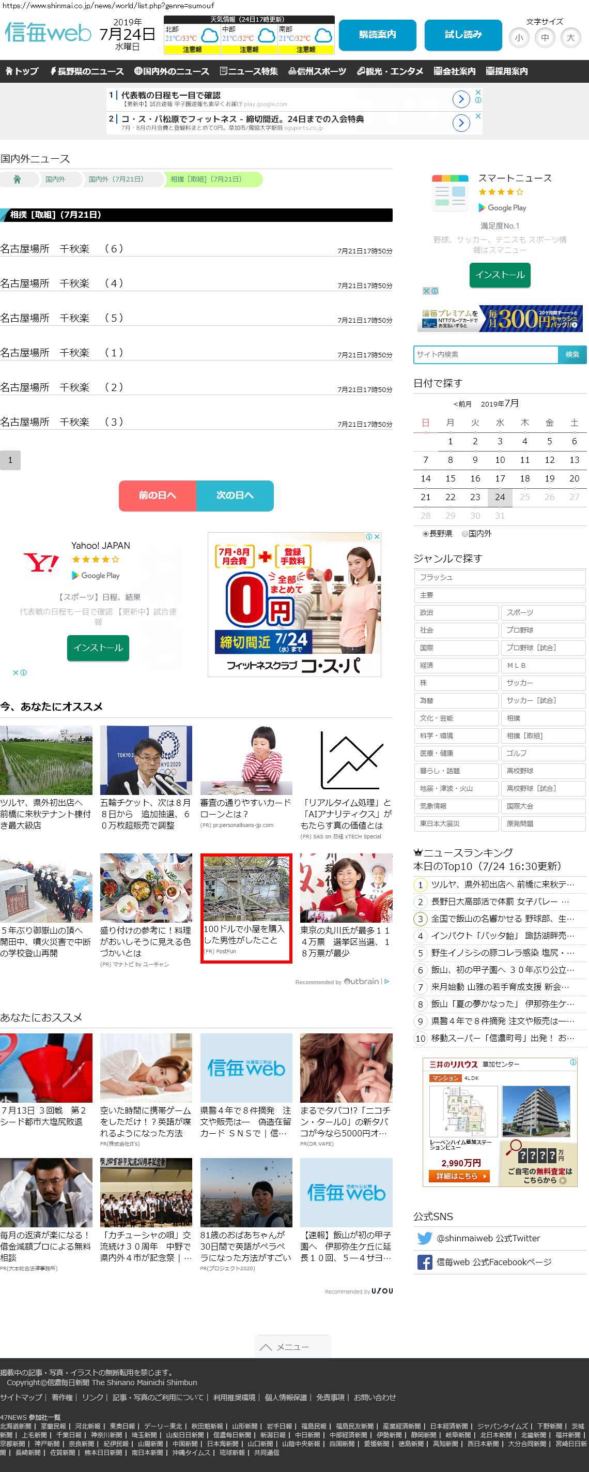Open 長野県のニュース menu
This screenshot has height=1472, width=589.
click(x=87, y=71)
